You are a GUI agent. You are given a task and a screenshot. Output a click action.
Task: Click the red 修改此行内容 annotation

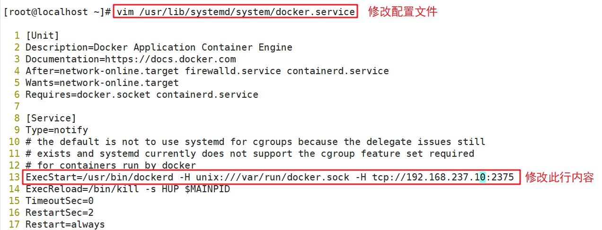coord(559,178)
